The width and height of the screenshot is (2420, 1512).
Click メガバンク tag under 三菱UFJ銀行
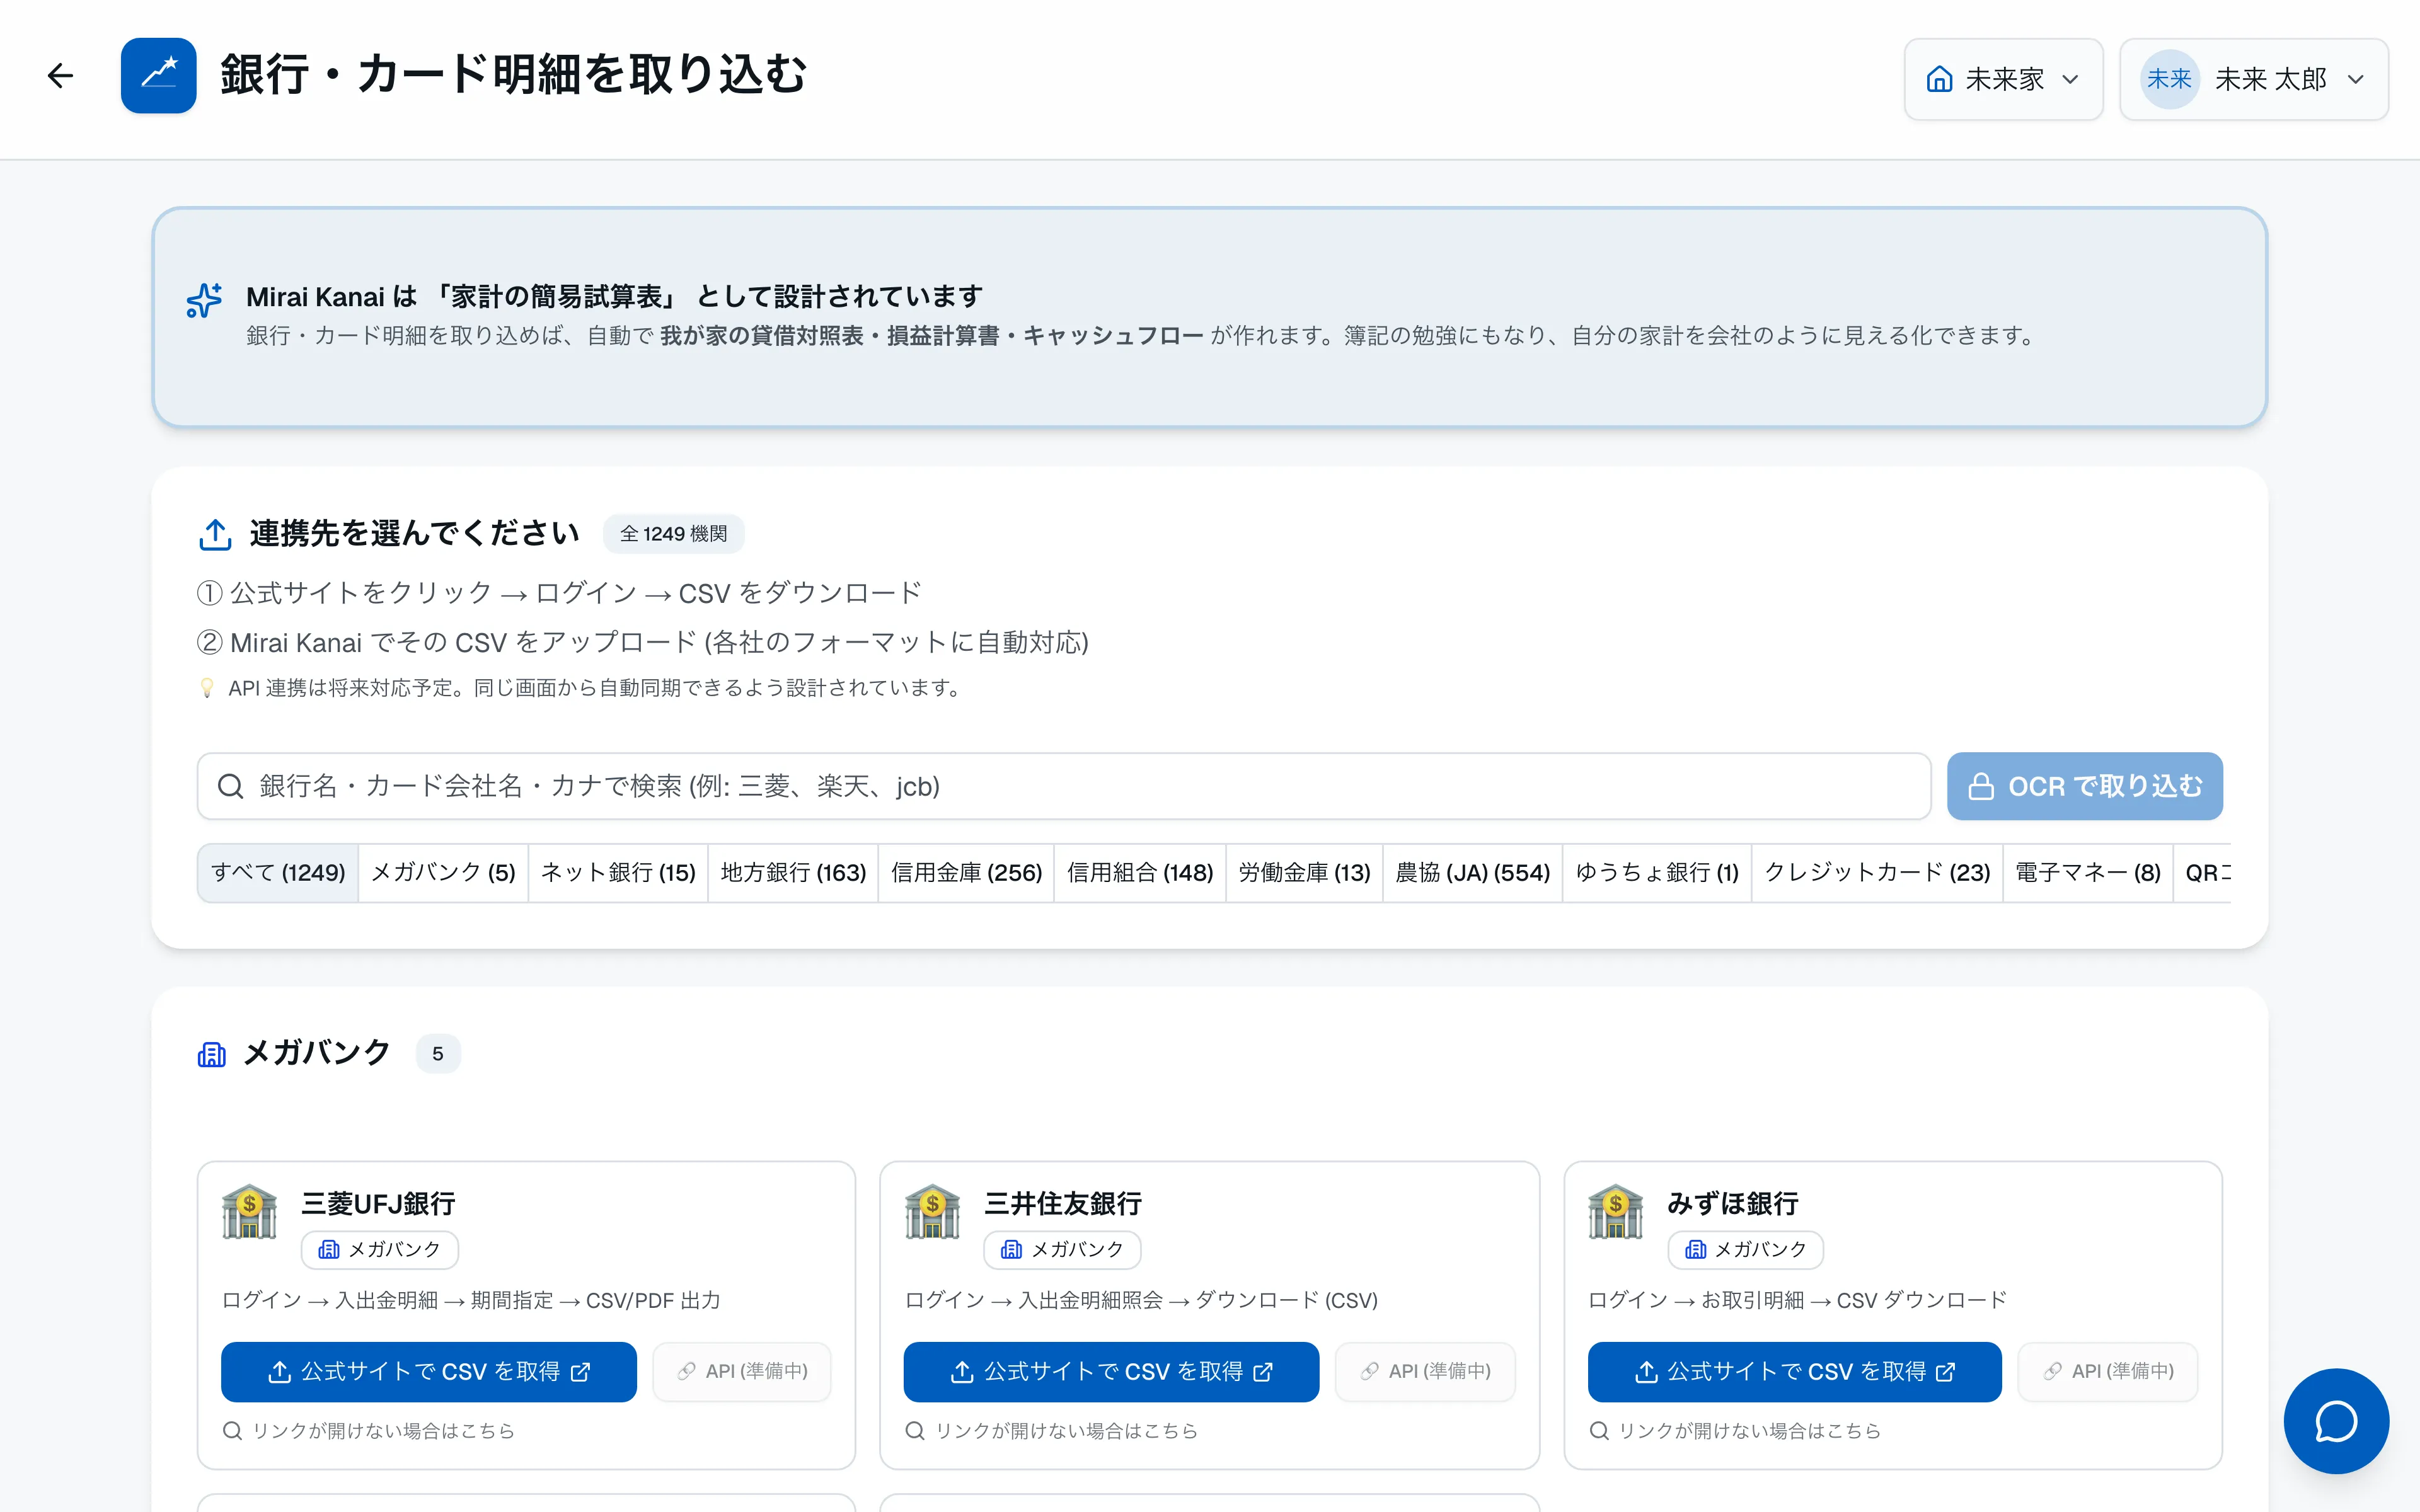pos(379,1250)
